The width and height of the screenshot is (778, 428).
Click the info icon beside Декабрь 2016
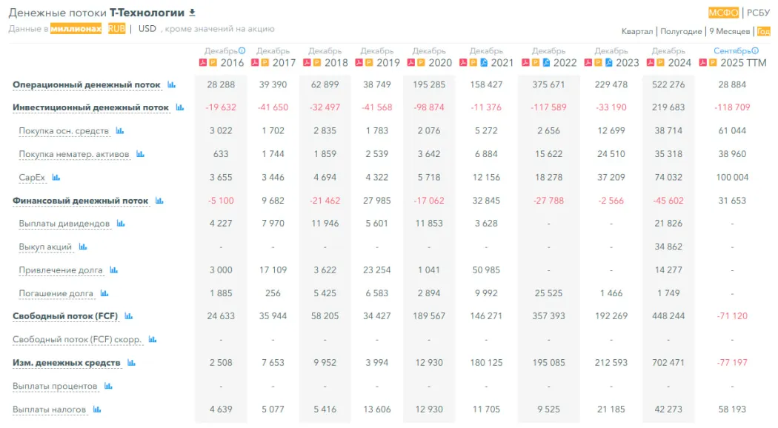[x=242, y=51]
